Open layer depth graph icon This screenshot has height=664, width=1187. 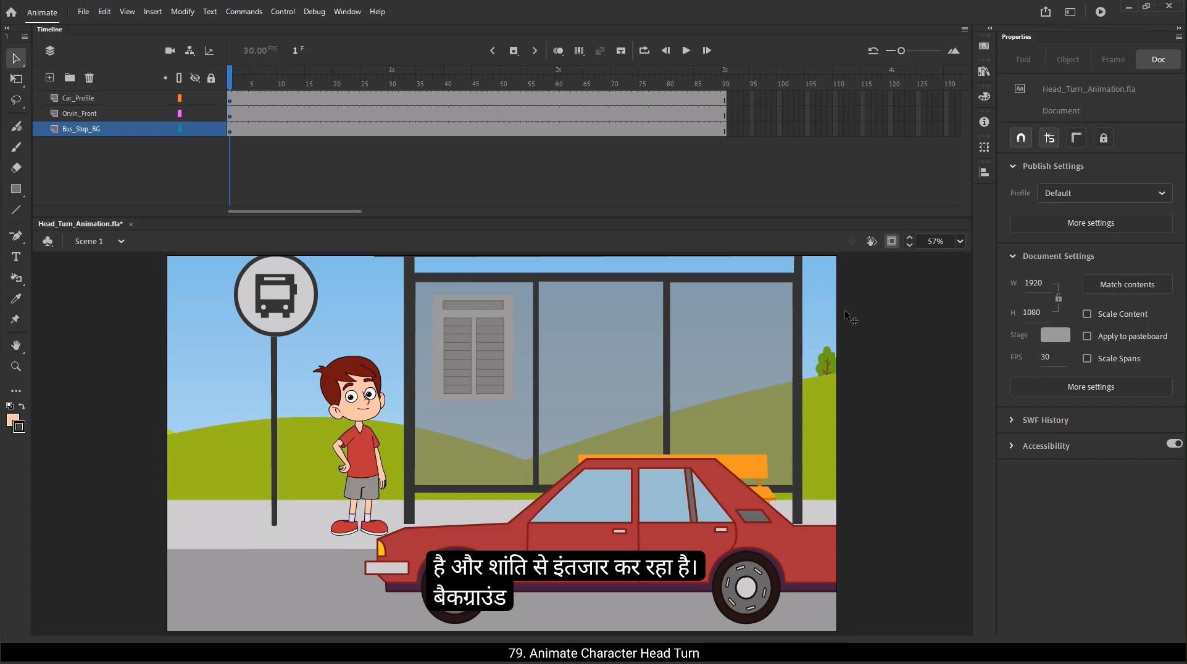[209, 51]
